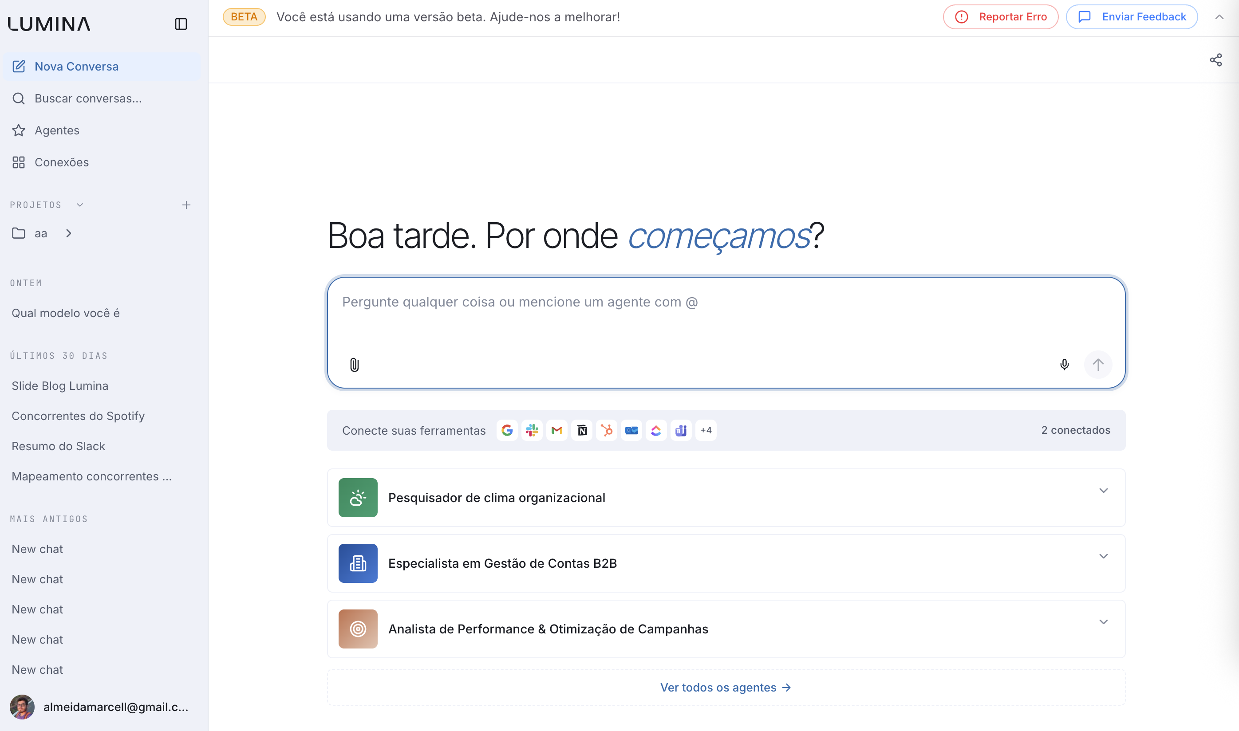This screenshot has width=1239, height=731.
Task: Connect the Slack tool icon
Action: [x=532, y=430]
